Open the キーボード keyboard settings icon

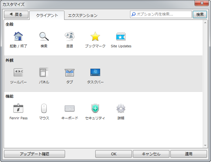(x=70, y=108)
